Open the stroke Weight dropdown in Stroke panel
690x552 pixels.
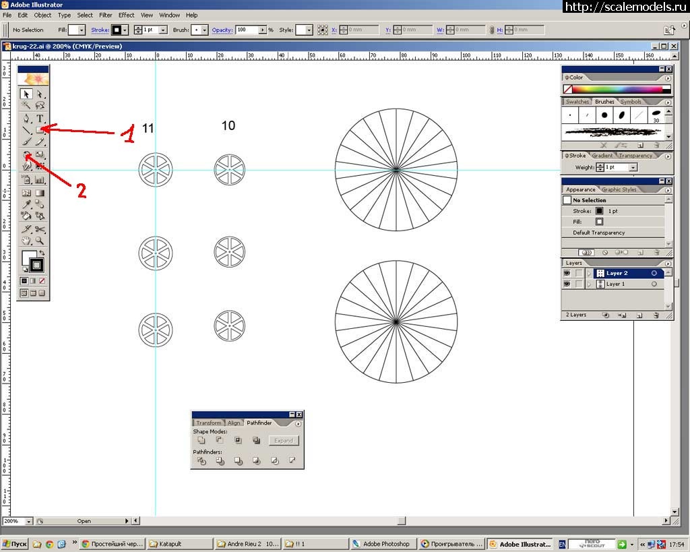tap(633, 167)
